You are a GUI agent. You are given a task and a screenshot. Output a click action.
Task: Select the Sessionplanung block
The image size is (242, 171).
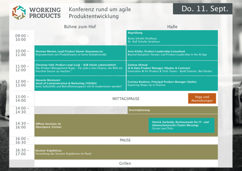click(172, 110)
